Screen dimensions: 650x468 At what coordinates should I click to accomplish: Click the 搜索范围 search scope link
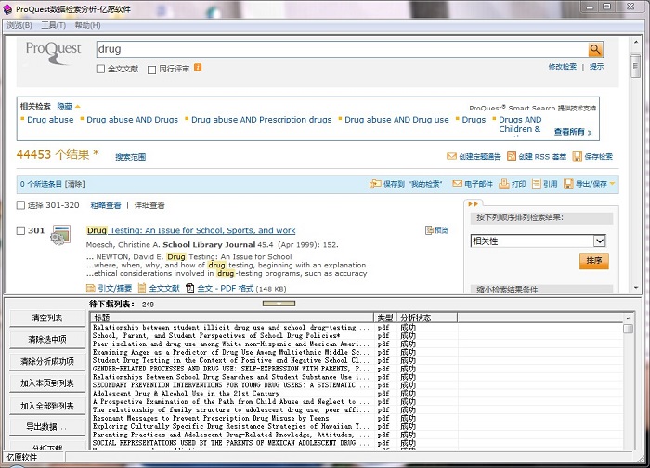coord(131,157)
